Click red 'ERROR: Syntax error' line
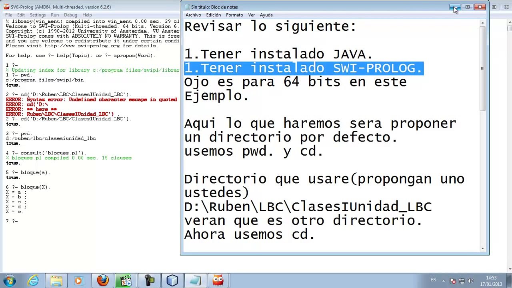512x288 pixels. (x=91, y=100)
